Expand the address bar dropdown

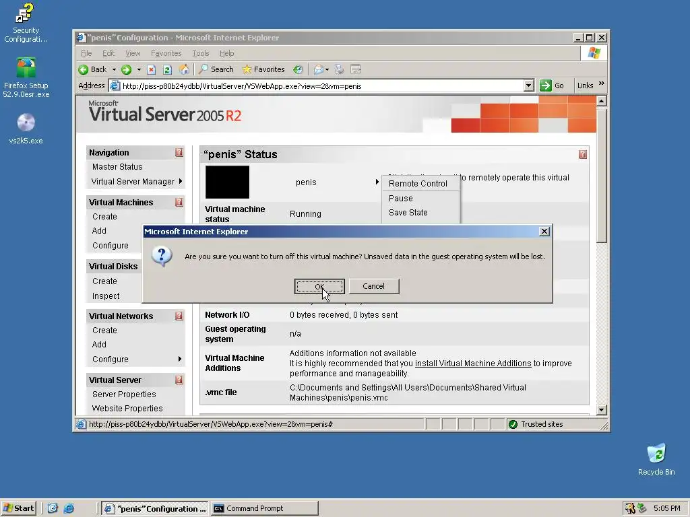click(x=529, y=85)
